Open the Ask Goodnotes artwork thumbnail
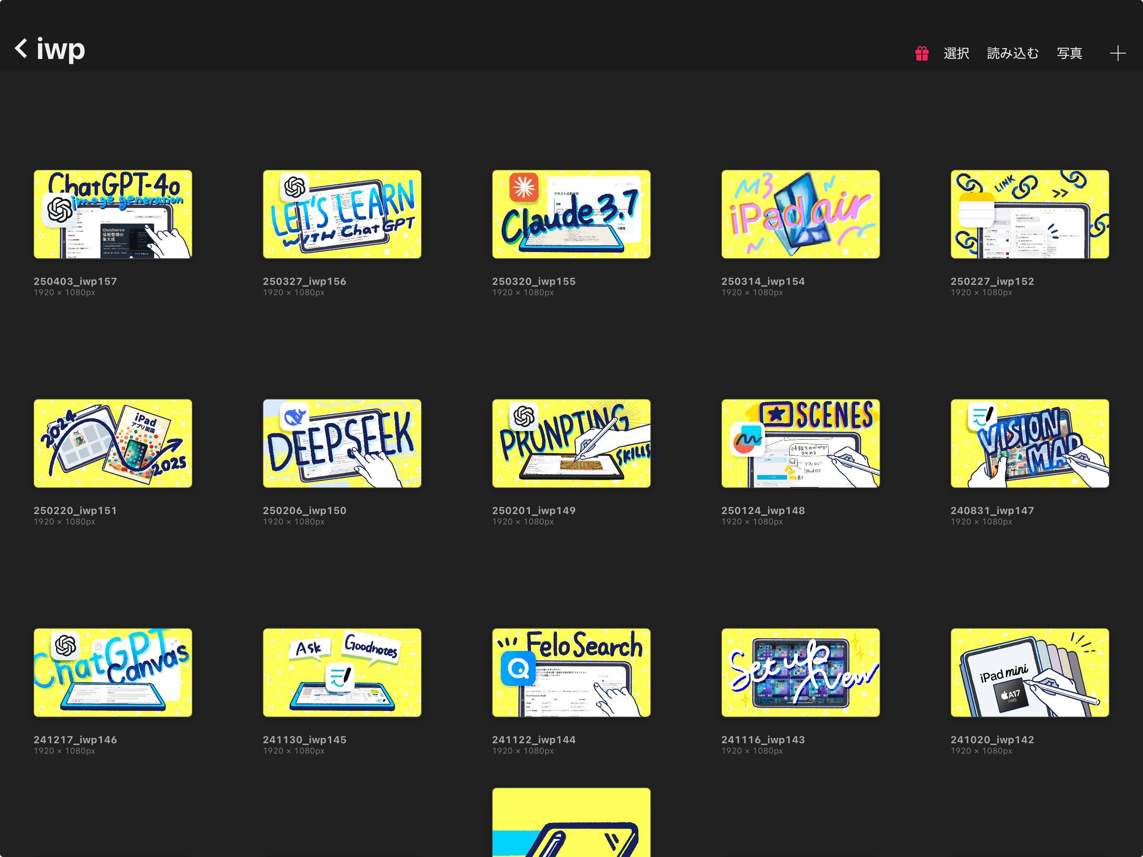 pyautogui.click(x=342, y=673)
